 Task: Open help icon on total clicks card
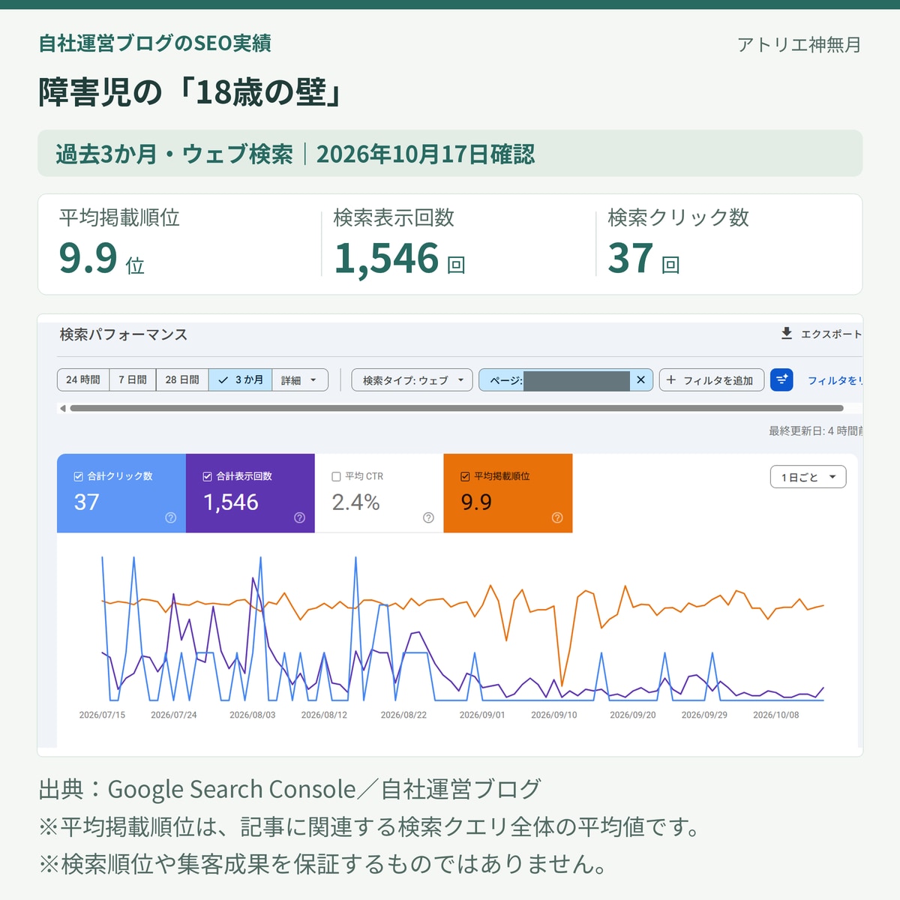click(170, 517)
